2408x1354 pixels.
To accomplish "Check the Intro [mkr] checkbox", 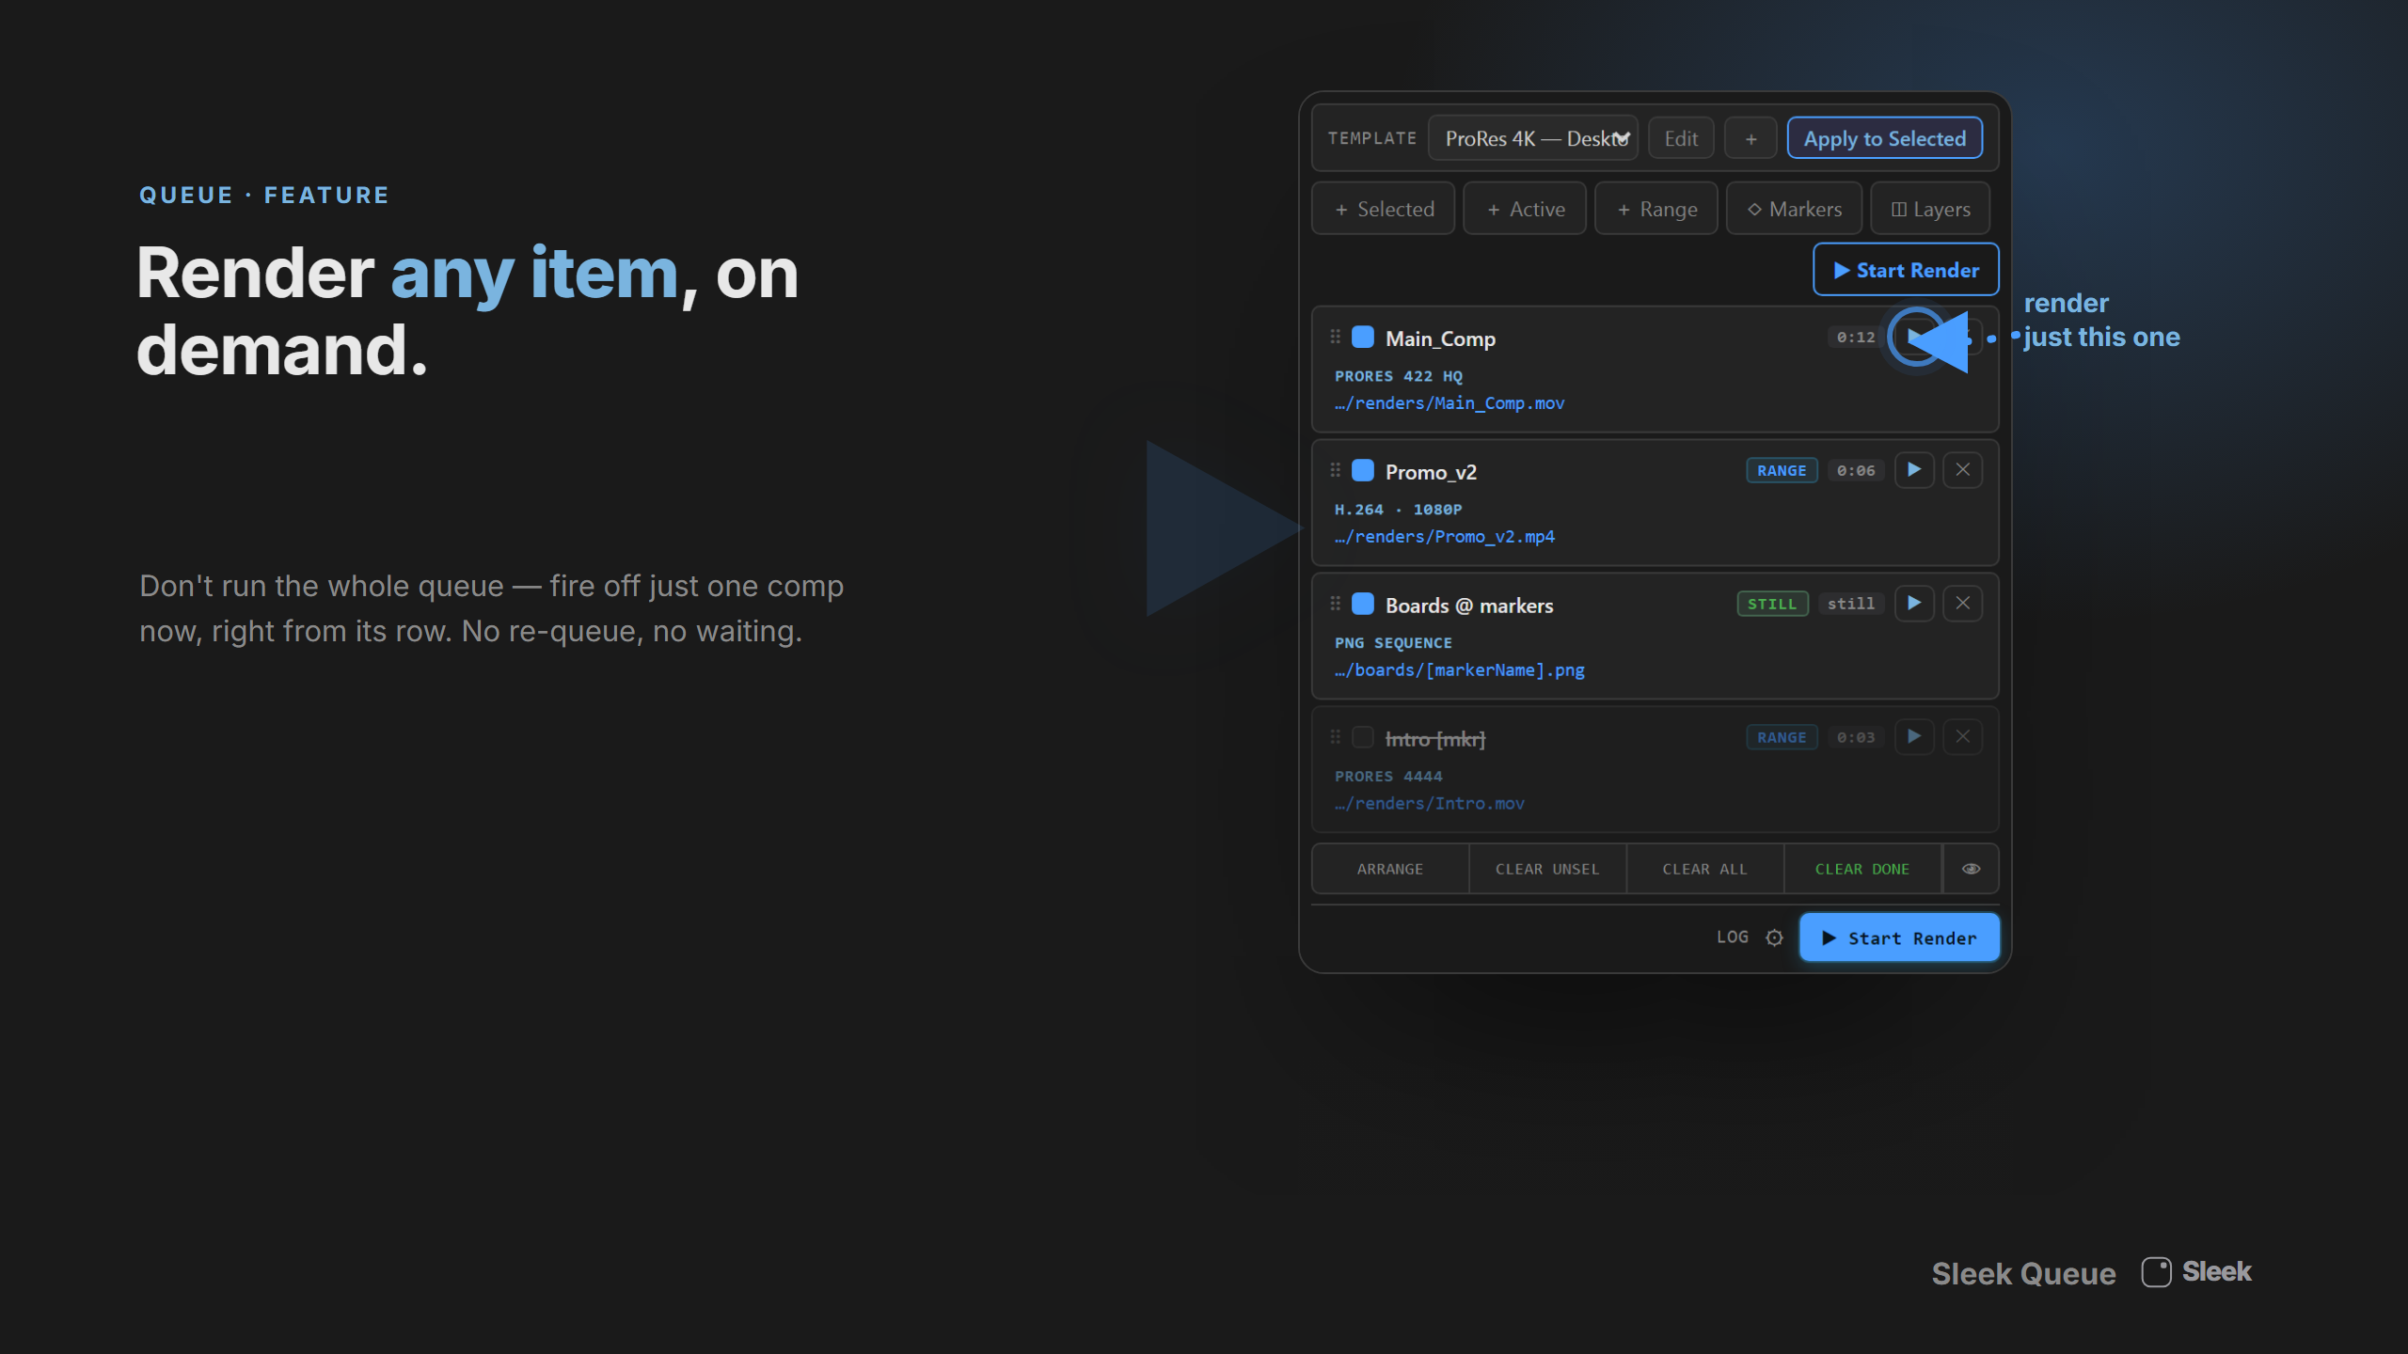I will [x=1363, y=737].
